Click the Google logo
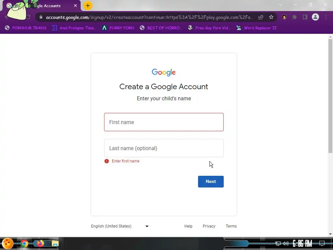This screenshot has width=333, height=250. coord(164,72)
